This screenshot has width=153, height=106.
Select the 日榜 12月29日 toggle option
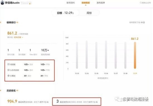tap(65, 13)
